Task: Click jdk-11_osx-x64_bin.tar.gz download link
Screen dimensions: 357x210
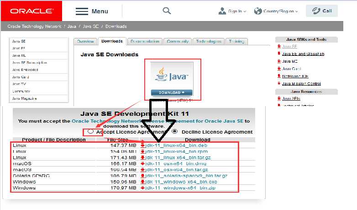Action: tap(177, 170)
